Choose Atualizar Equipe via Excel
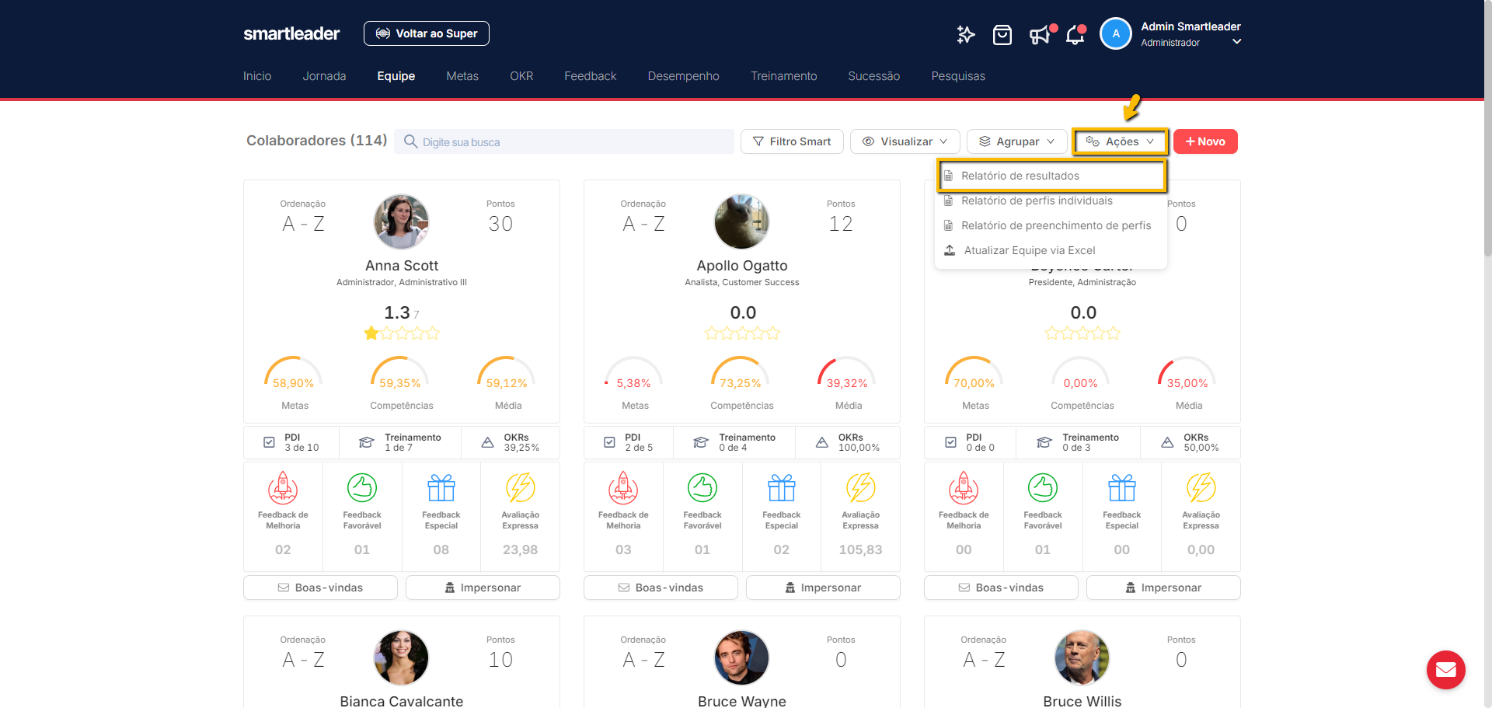Screen dimensions: 1492x708 point(1051,250)
